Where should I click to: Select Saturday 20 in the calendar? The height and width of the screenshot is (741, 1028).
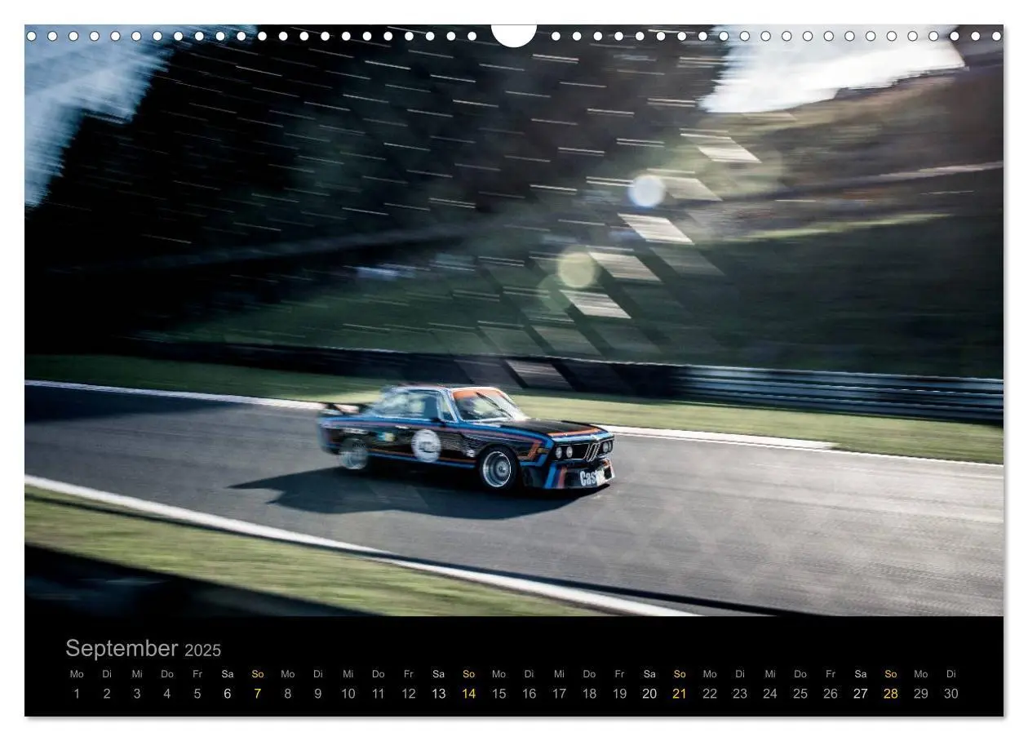pyautogui.click(x=650, y=694)
